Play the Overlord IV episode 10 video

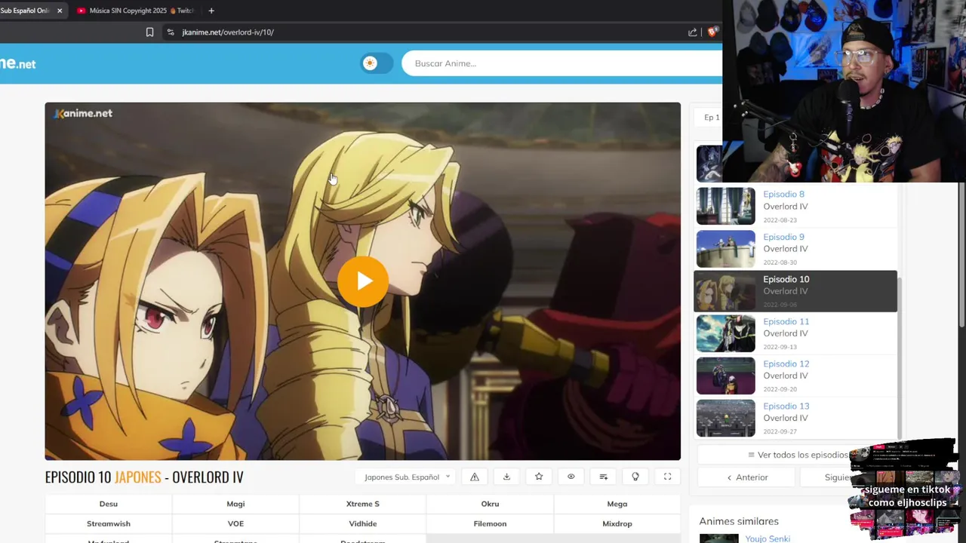(x=363, y=281)
